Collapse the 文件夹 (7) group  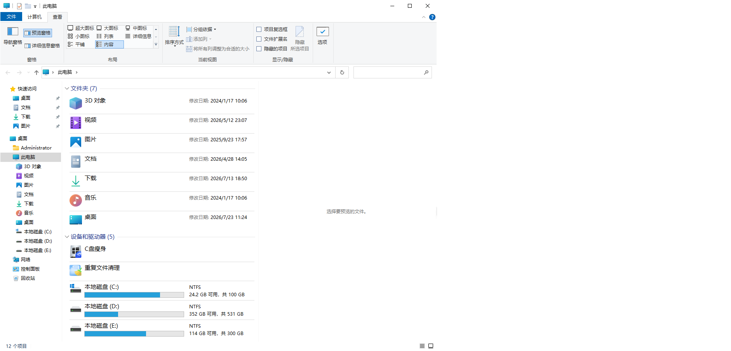click(67, 89)
